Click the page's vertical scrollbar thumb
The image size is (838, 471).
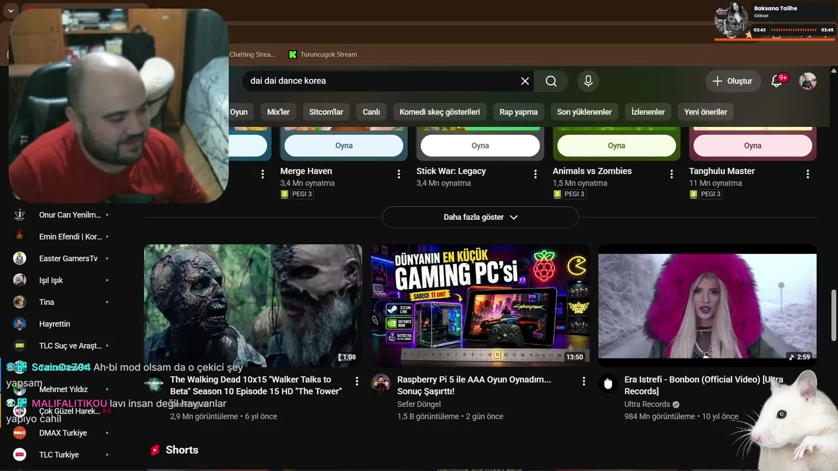point(833,314)
